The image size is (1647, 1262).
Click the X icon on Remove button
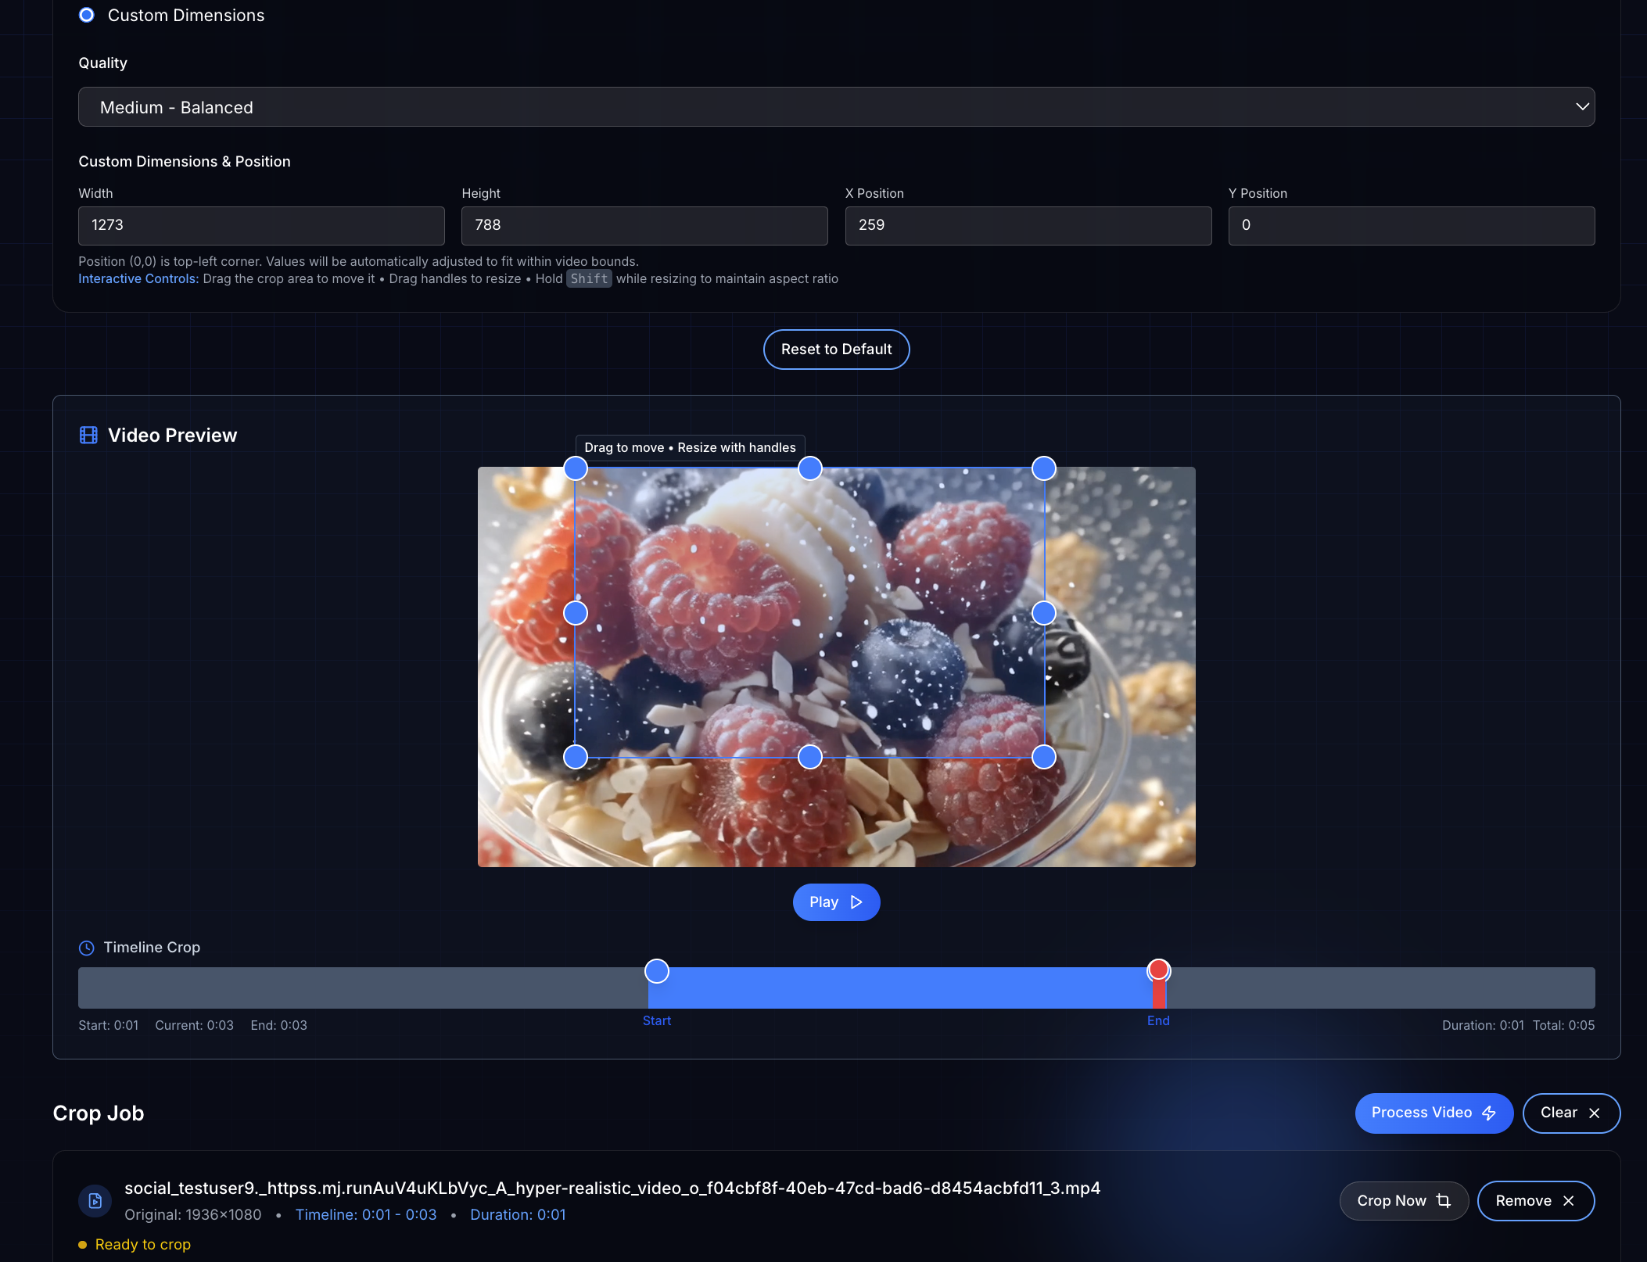[x=1568, y=1201]
